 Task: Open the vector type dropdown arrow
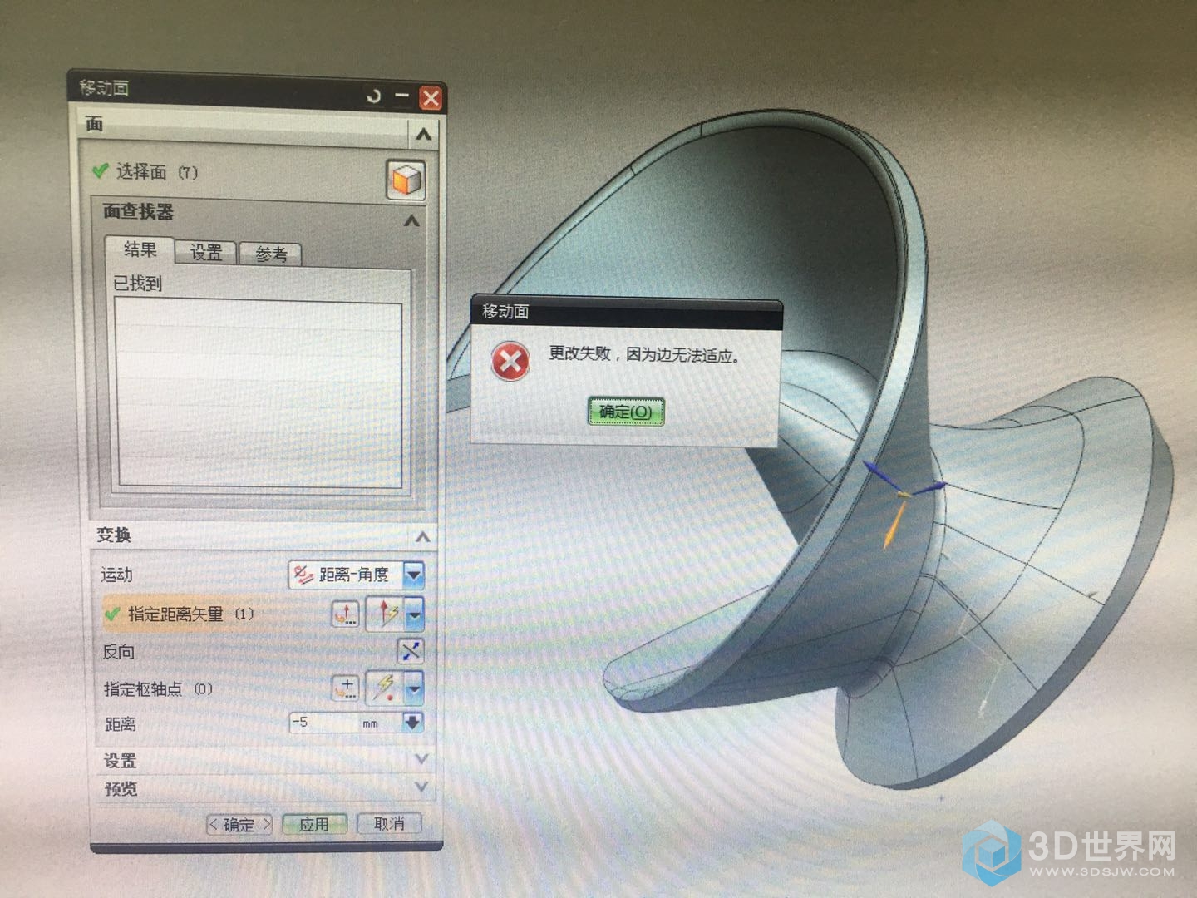pyautogui.click(x=415, y=614)
